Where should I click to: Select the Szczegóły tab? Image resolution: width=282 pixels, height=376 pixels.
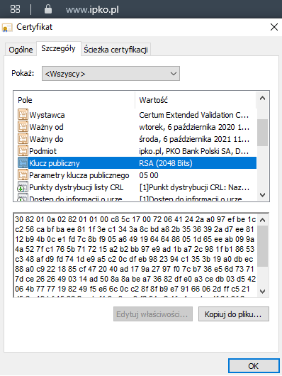tap(59, 48)
